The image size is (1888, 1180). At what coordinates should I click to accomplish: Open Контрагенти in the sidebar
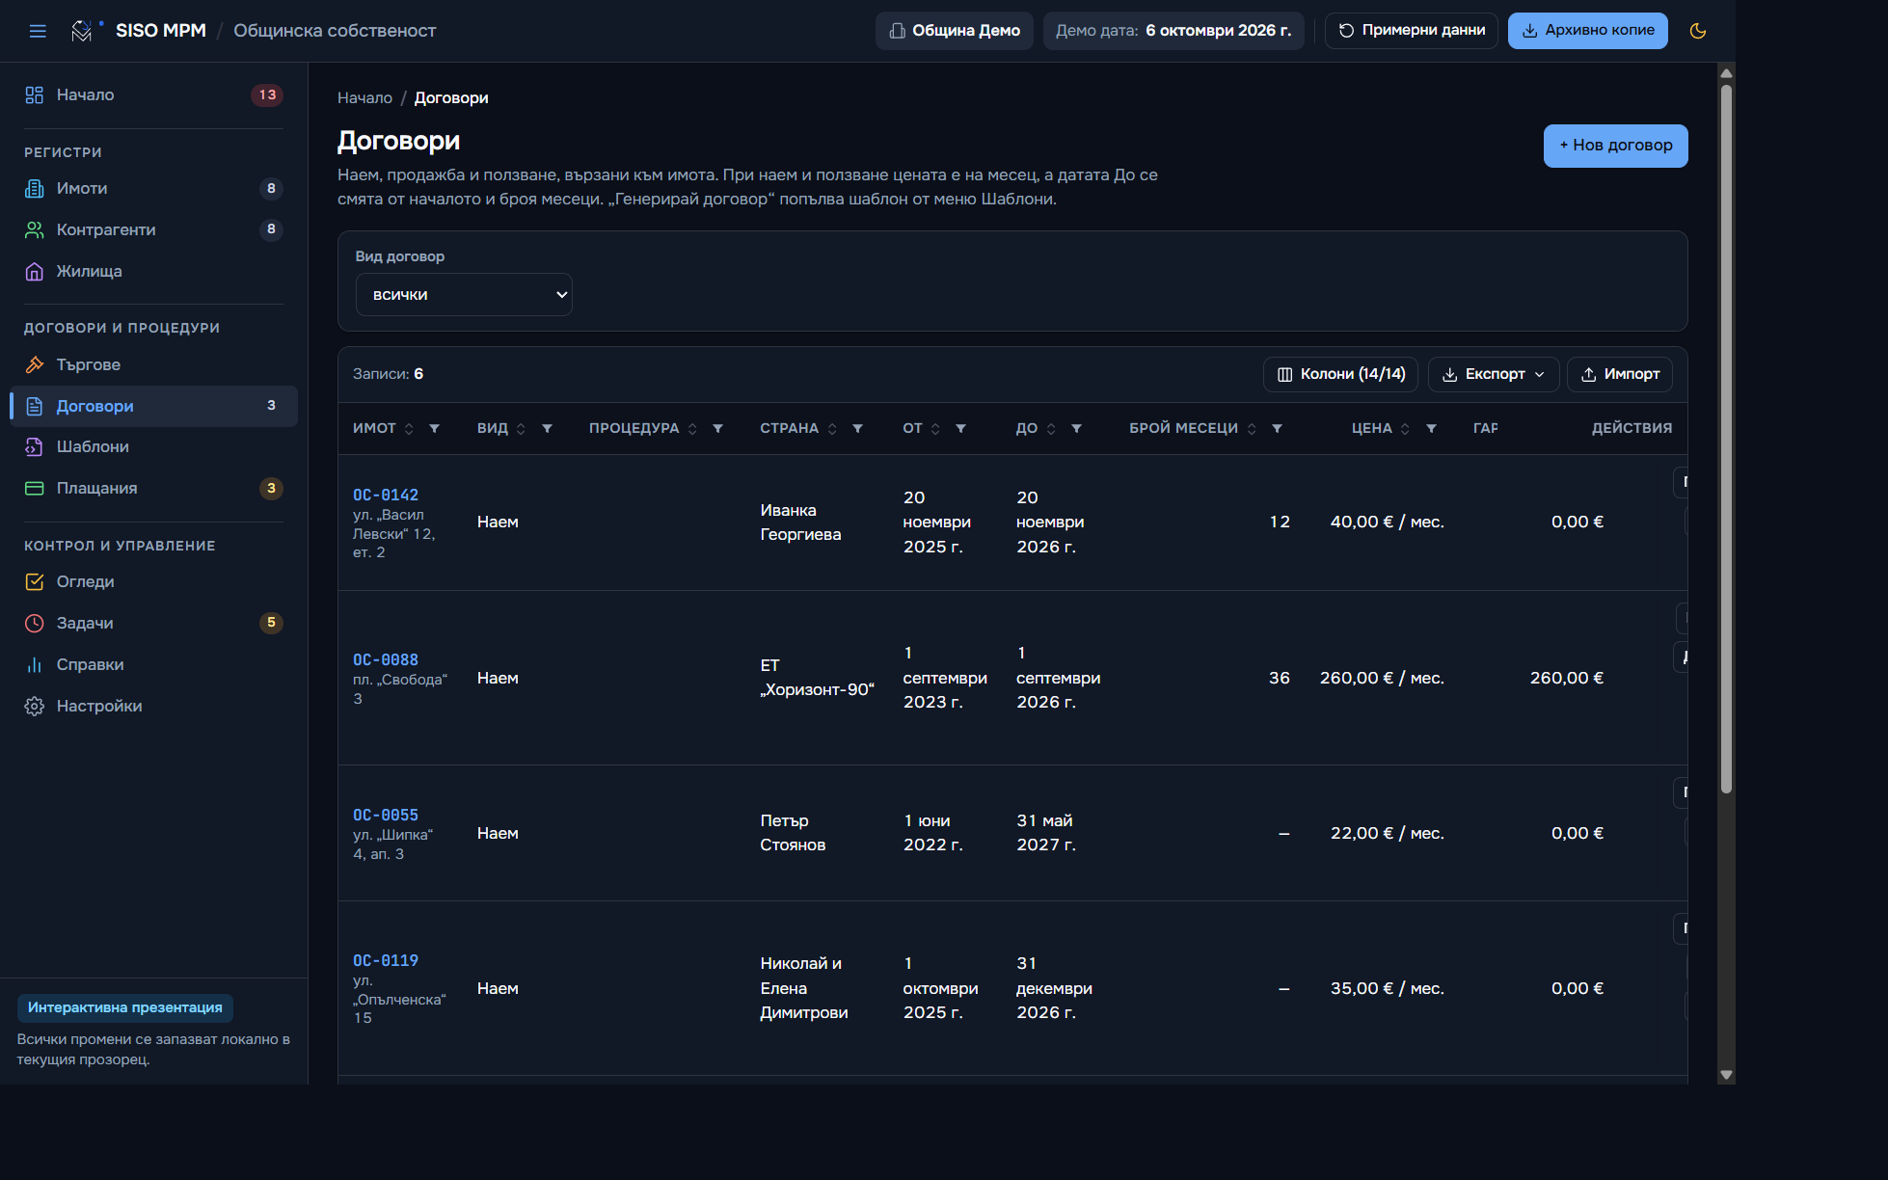click(153, 229)
